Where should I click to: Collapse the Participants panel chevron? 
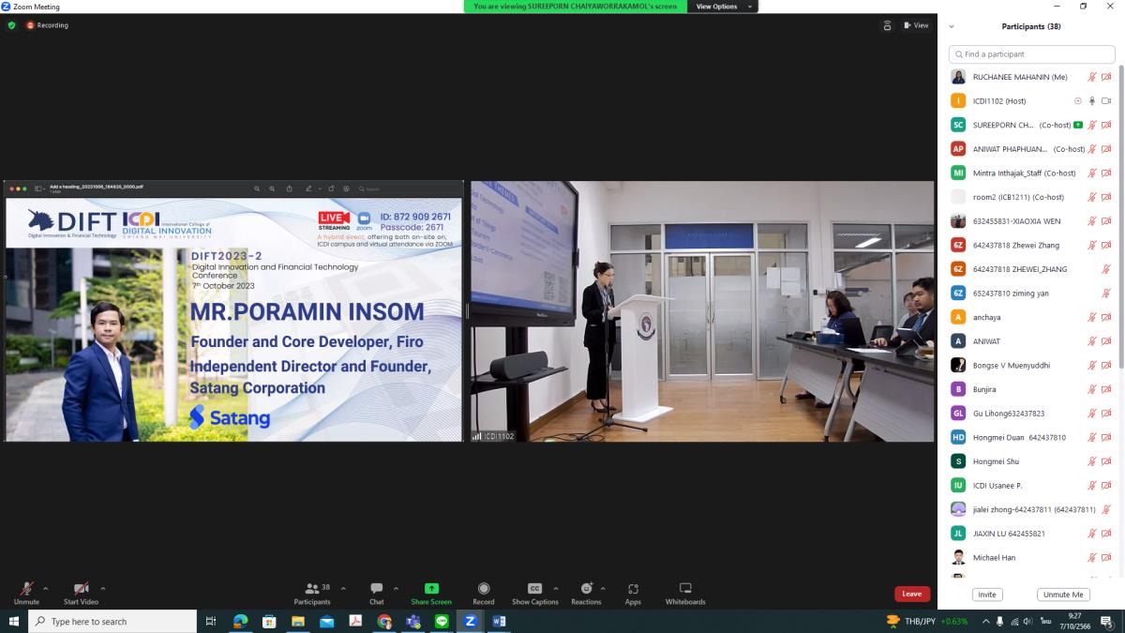point(952,26)
